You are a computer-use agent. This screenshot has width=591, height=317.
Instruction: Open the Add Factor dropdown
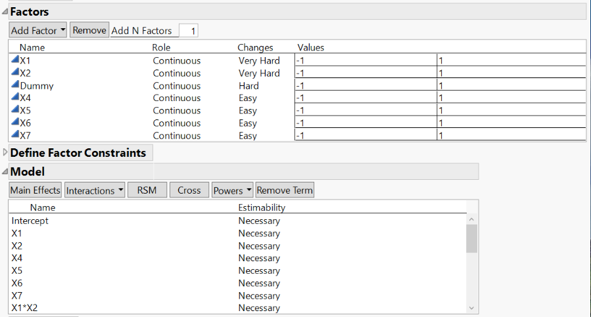38,30
